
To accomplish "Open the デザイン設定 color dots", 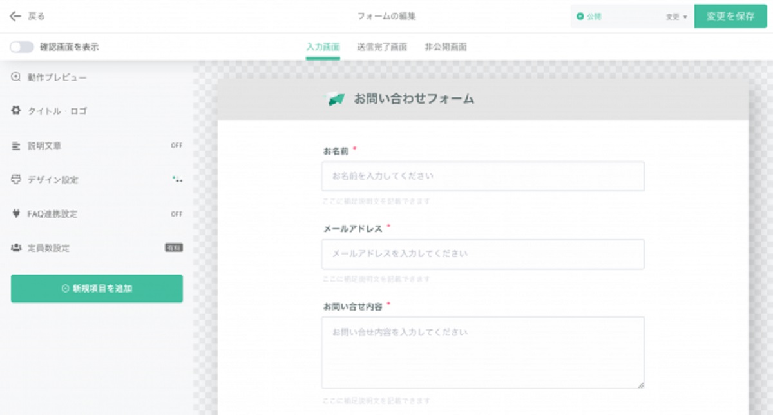I will click(177, 180).
